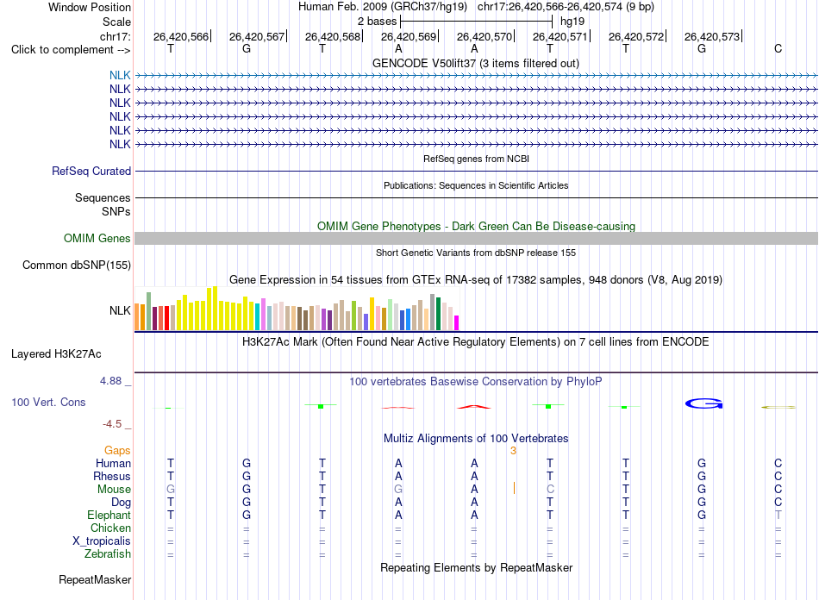Viewport: 819px width, 600px height.
Task: Click the NLK label beside expression bars
Action: 120,310
